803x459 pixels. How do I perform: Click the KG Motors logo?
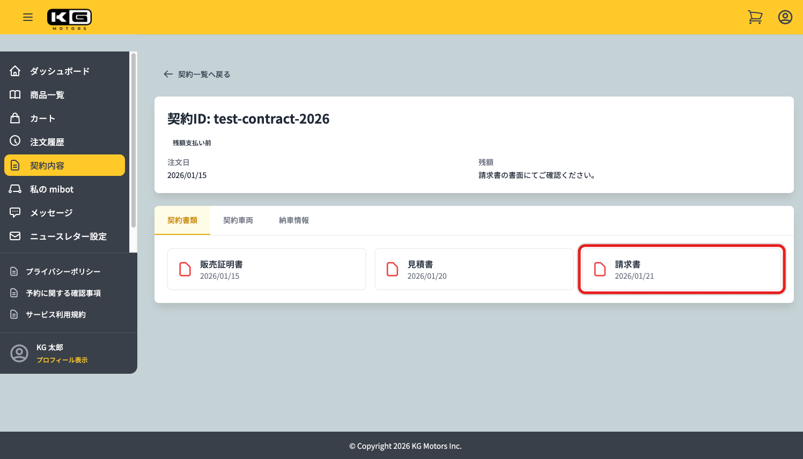(69, 17)
